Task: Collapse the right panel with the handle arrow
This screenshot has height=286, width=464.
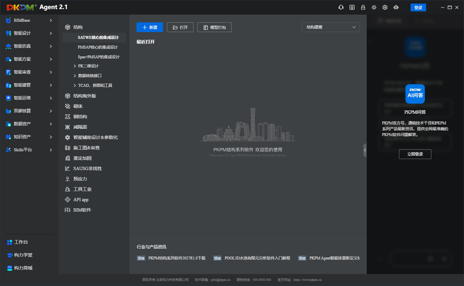Action: point(365,150)
